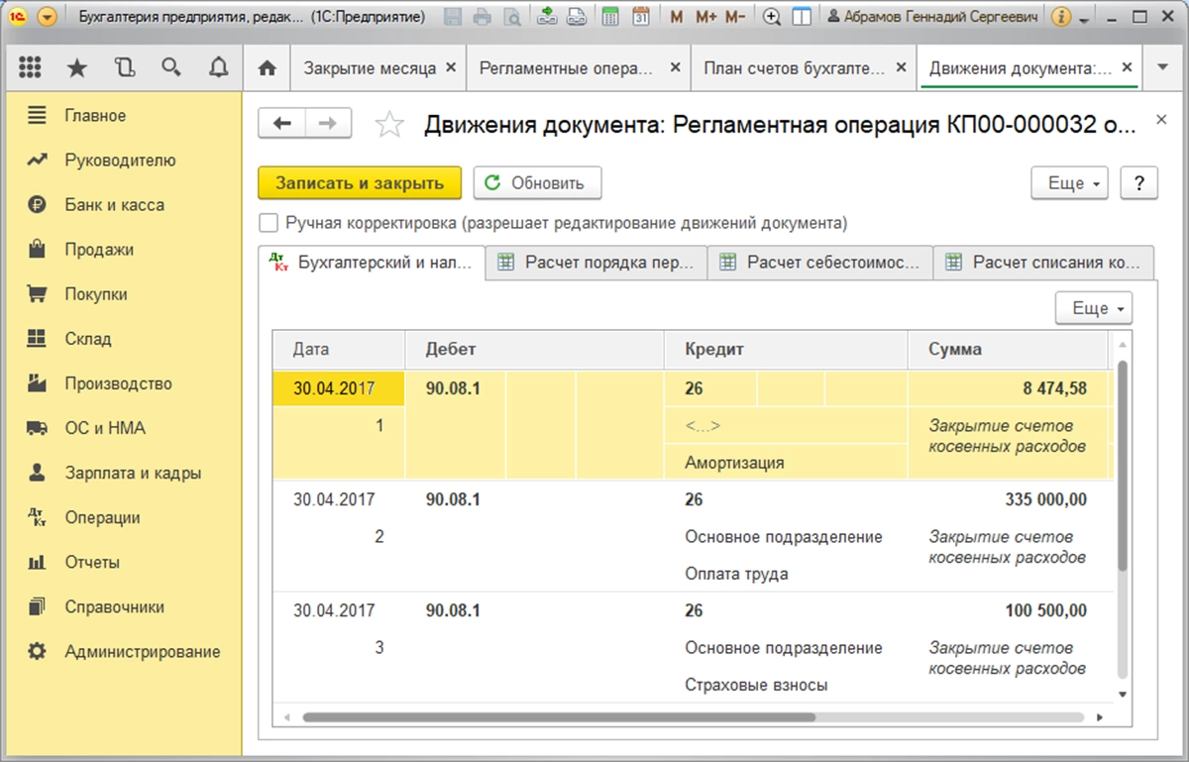1189x762 pixels.
Task: Click the search magnifier icon
Action: (x=171, y=67)
